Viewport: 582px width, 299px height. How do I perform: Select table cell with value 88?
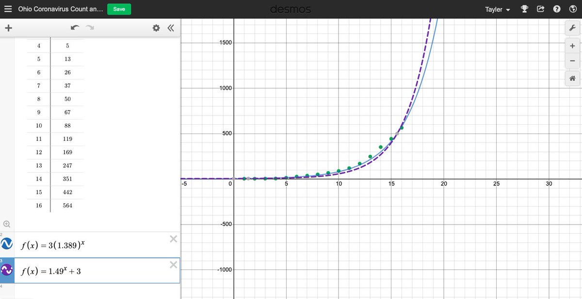point(67,126)
